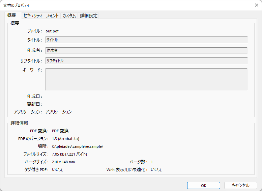Click the ページ数 value 1
The height and width of the screenshot is (191, 262).
pos(152,162)
